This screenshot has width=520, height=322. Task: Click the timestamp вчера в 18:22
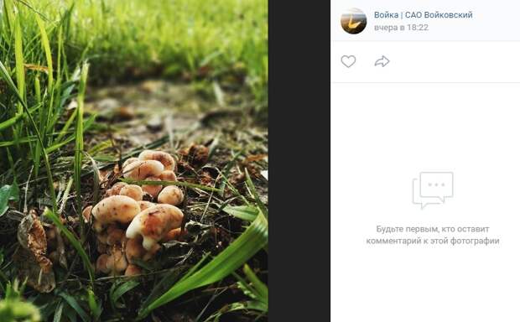401,28
